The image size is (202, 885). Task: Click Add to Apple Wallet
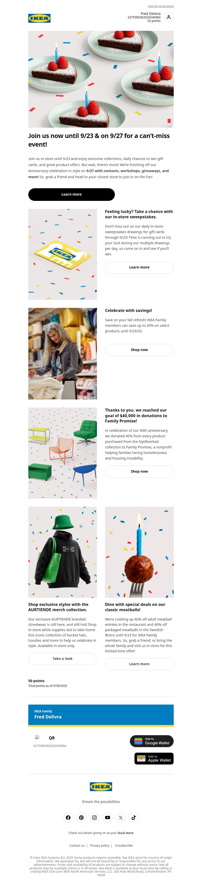[x=154, y=758]
